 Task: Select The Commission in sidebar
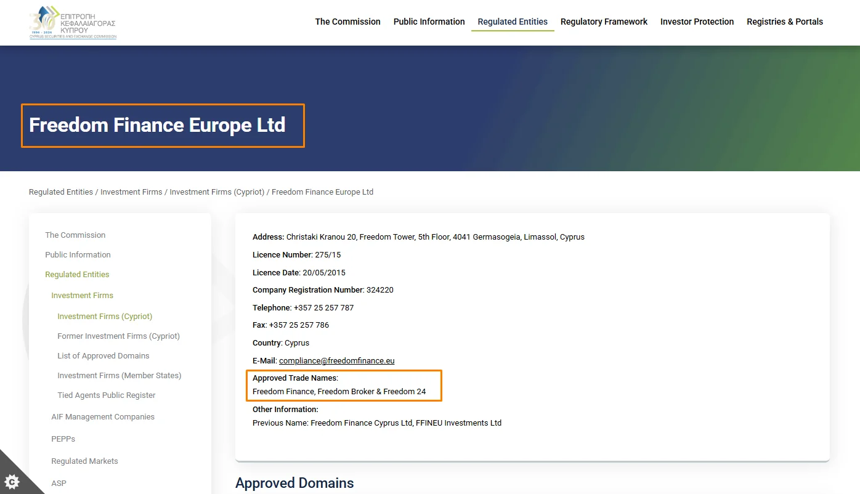[x=75, y=235]
